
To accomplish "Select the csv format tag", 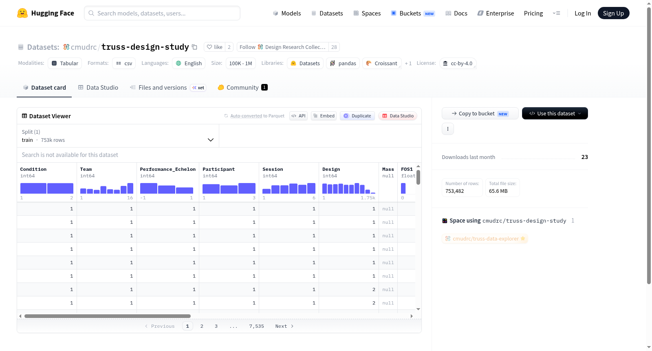I will [x=124, y=63].
